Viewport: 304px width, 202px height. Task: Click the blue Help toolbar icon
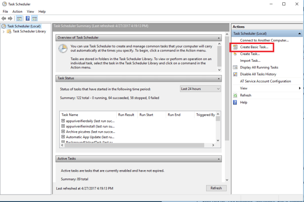pyautogui.click(x=28, y=18)
